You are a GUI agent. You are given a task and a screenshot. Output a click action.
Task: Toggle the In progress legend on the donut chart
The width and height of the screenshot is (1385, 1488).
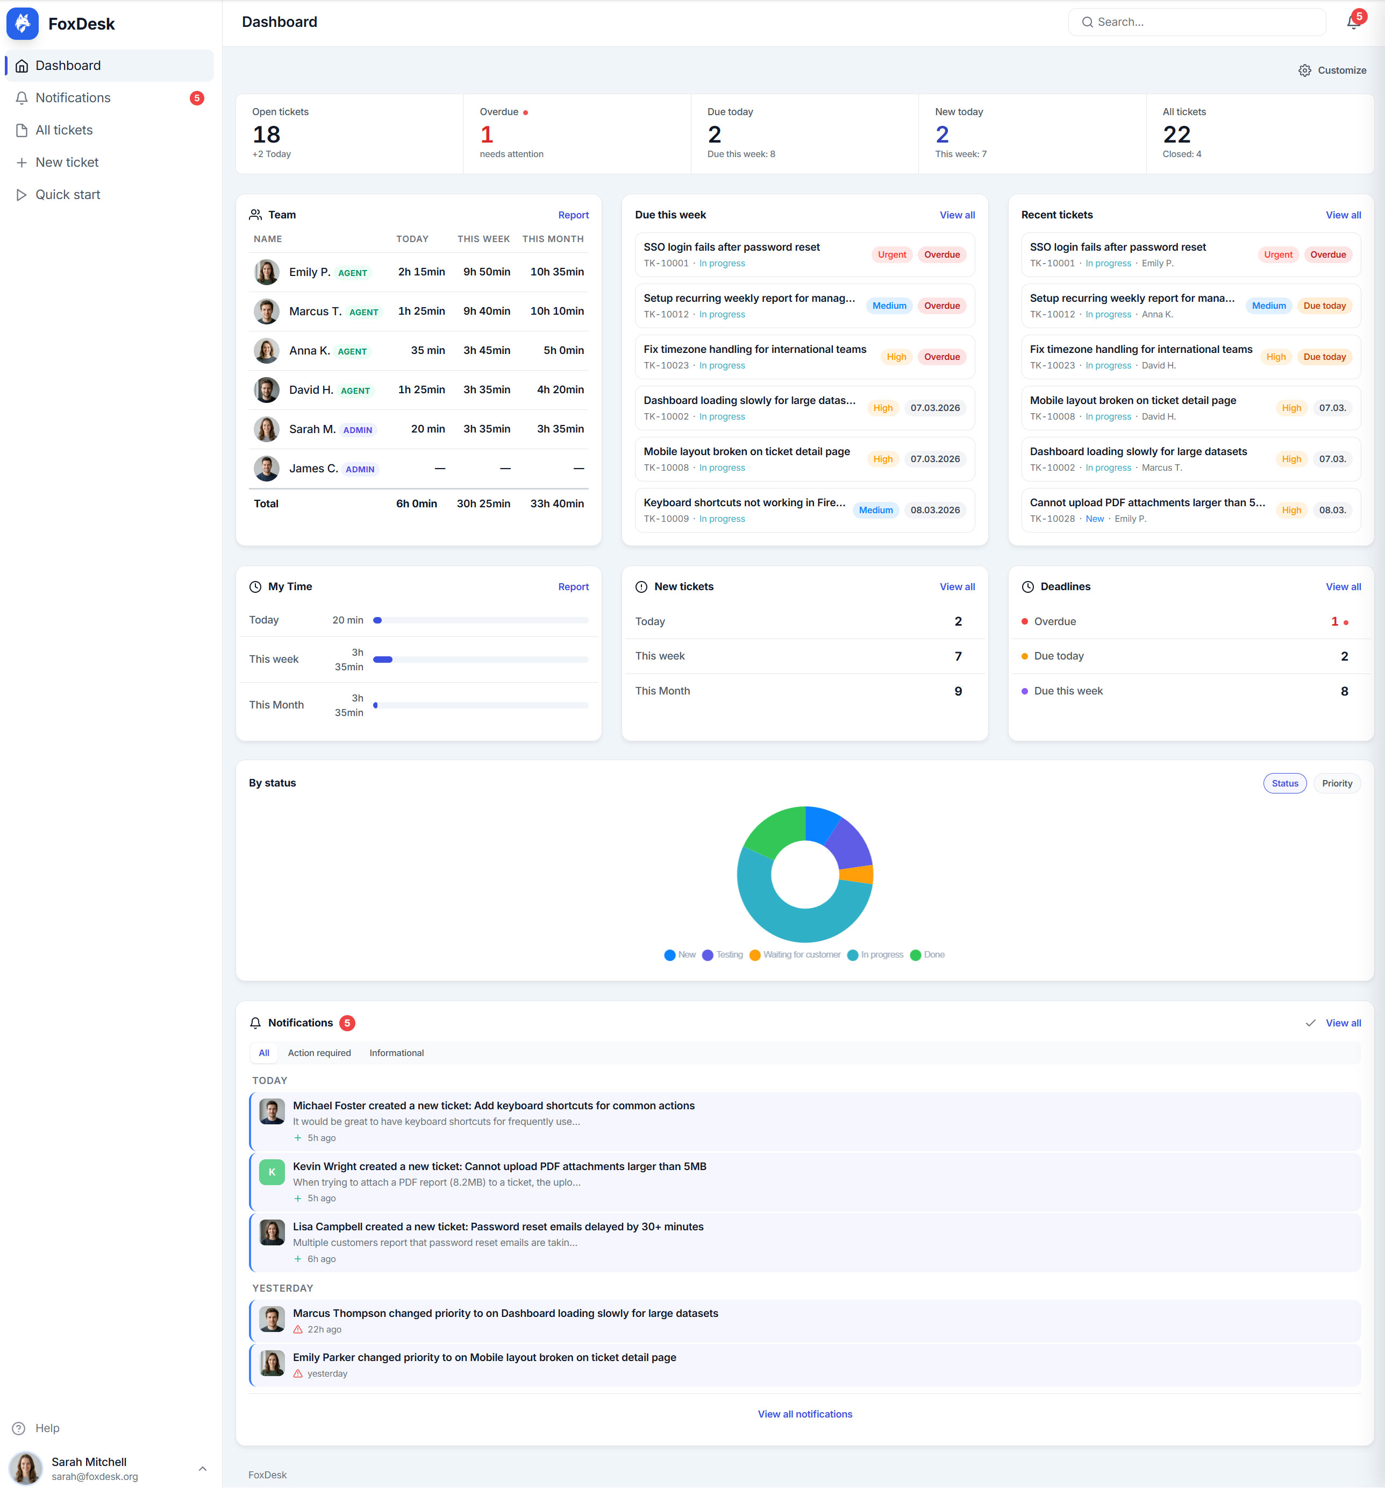point(876,954)
